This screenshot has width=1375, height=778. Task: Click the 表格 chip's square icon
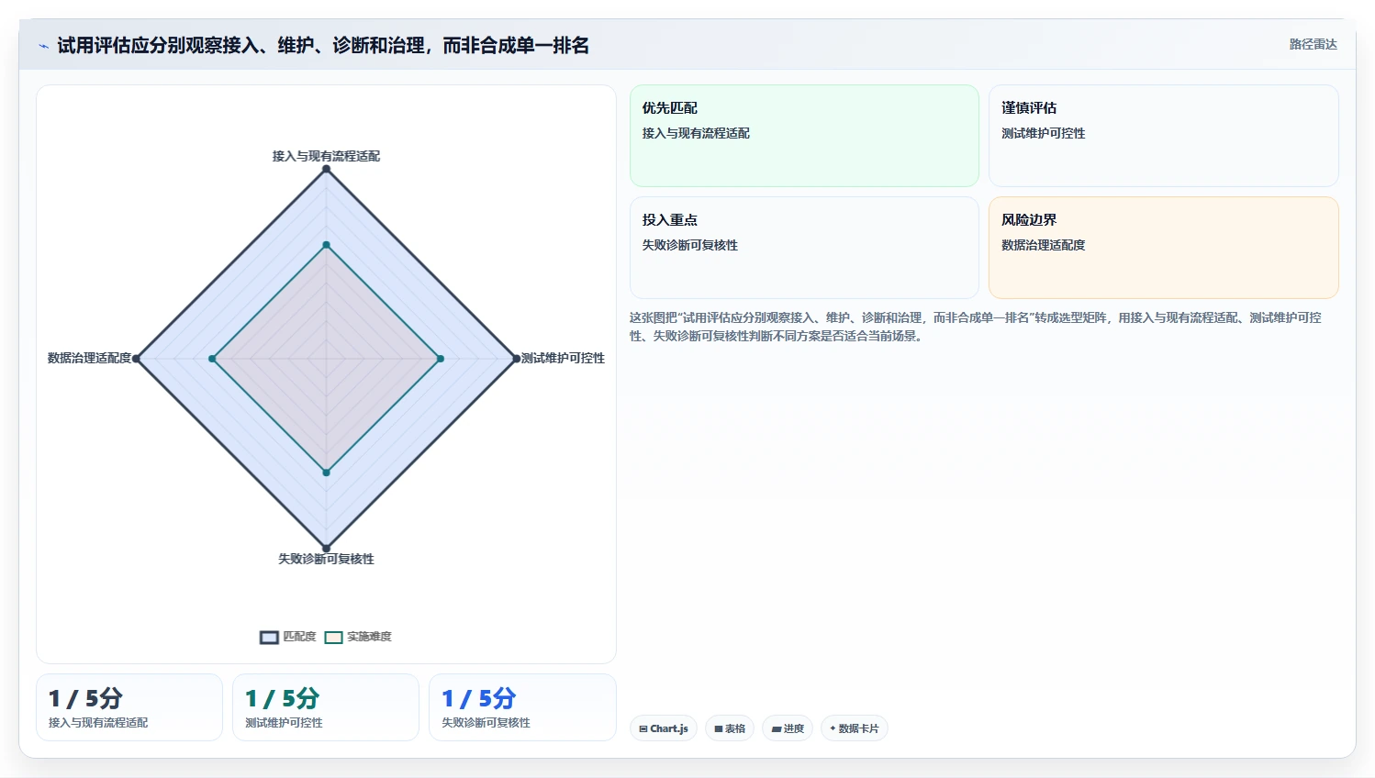tap(719, 729)
